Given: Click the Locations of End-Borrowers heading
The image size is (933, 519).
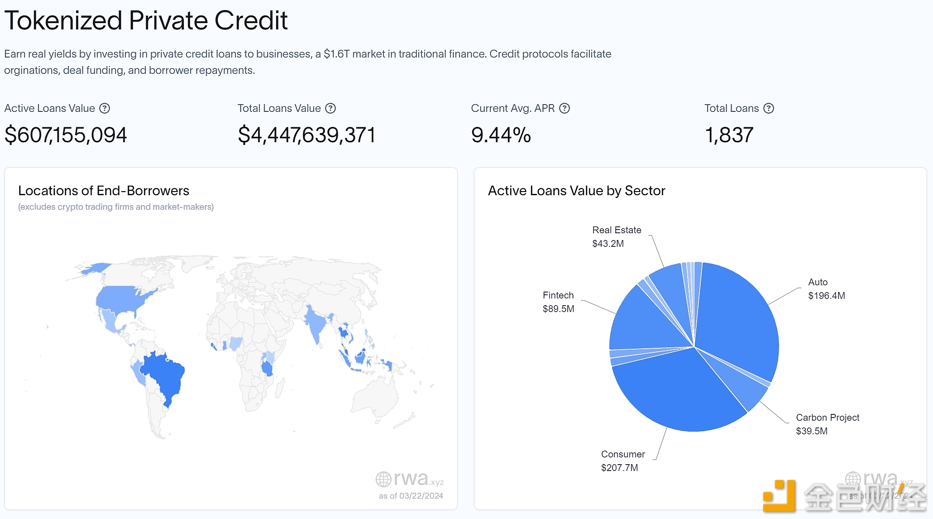Looking at the screenshot, I should pos(104,191).
